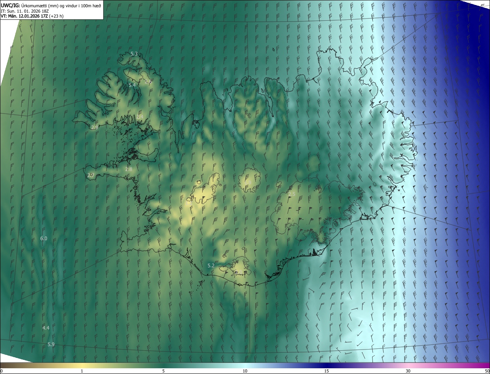Click the valid time "VT: Mán. 12.01.2026 17Z (+23 h)"

[x=32, y=16]
